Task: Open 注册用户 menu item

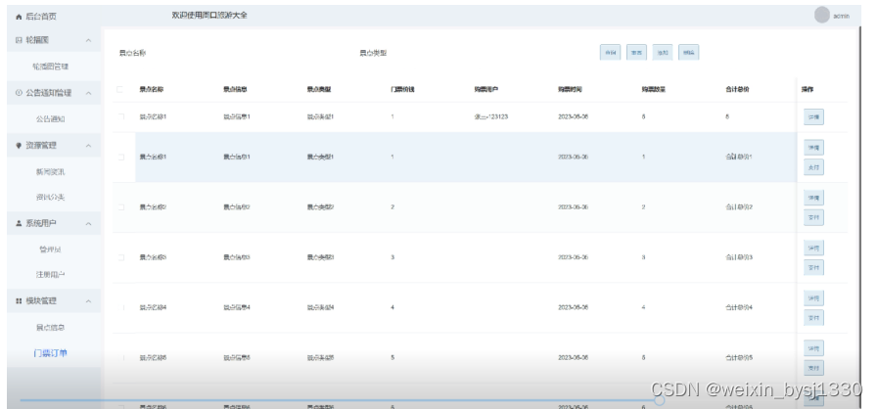Action: (50, 275)
